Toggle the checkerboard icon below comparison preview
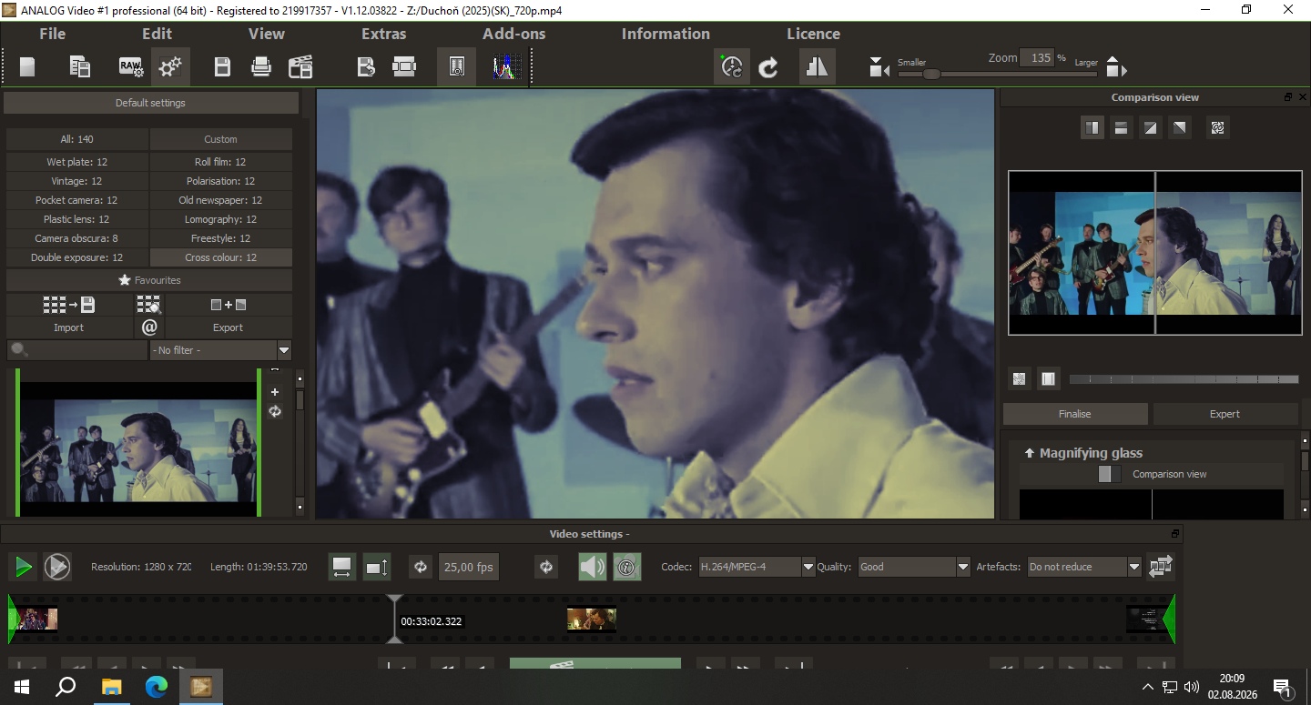The image size is (1311, 705). click(1020, 378)
